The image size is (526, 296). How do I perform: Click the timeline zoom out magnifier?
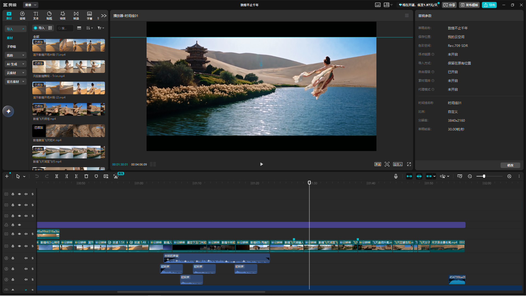(x=470, y=176)
